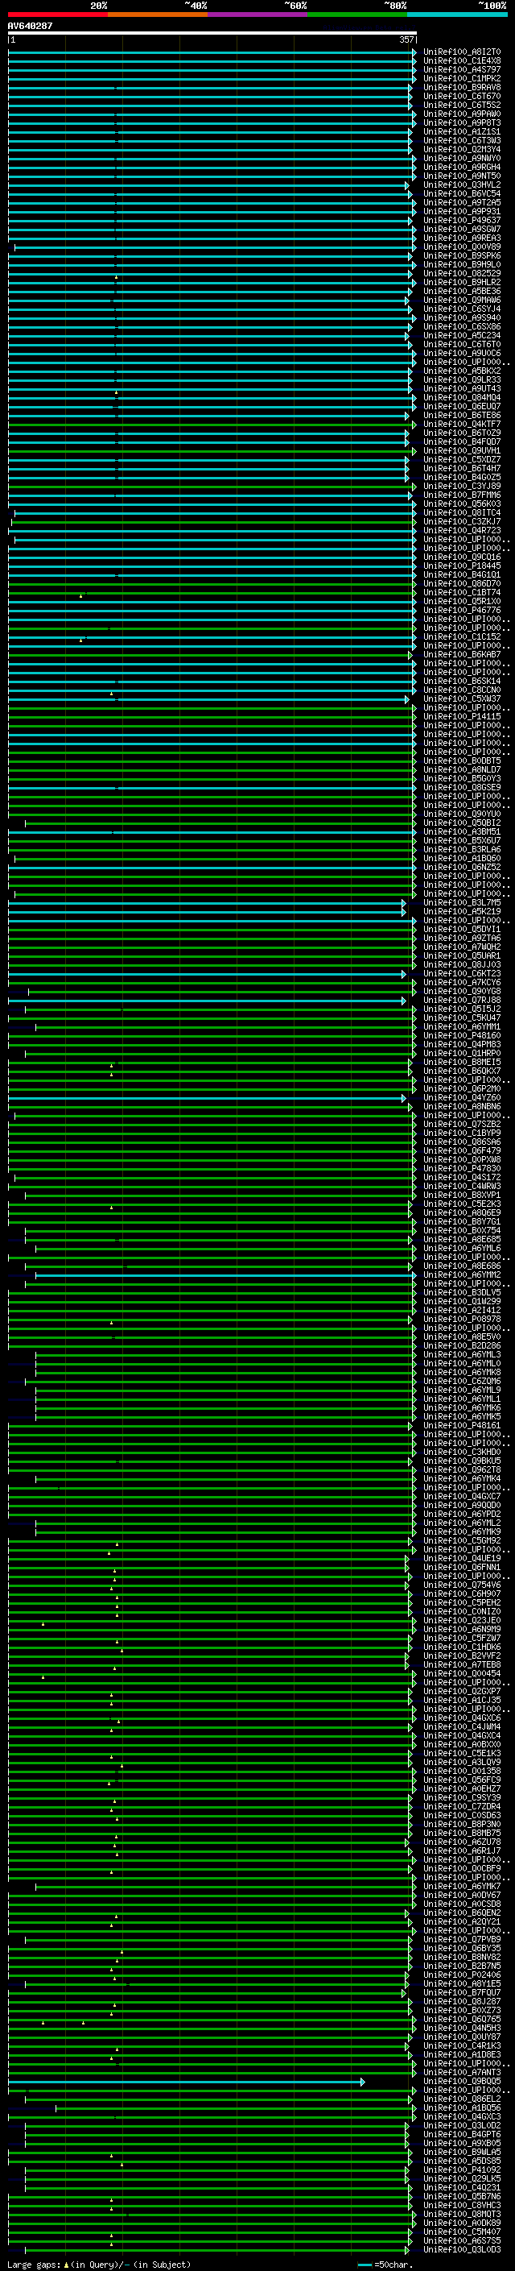Click the short cyan UniRef100_Q9BQ05 alignment bar

pyautogui.click(x=186, y=2082)
